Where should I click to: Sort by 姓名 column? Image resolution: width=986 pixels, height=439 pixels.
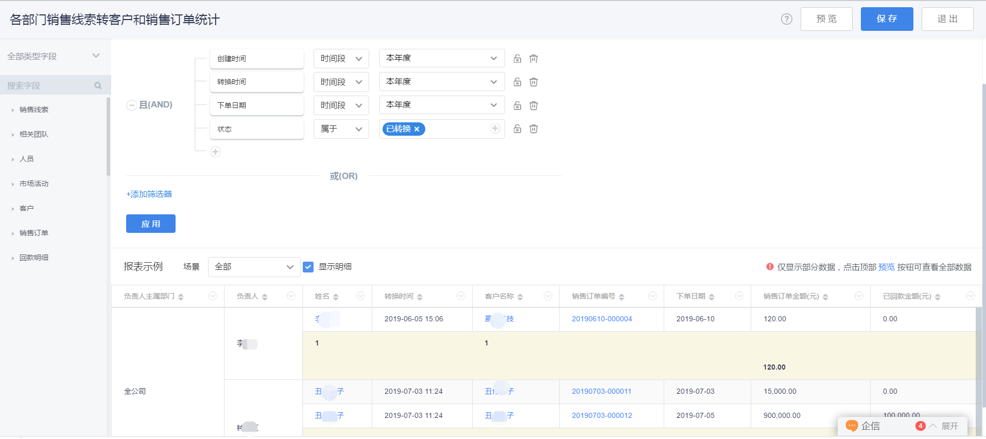tap(336, 297)
